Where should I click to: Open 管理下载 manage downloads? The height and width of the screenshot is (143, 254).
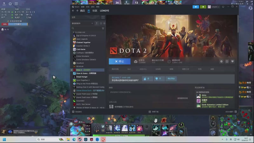click(154, 112)
